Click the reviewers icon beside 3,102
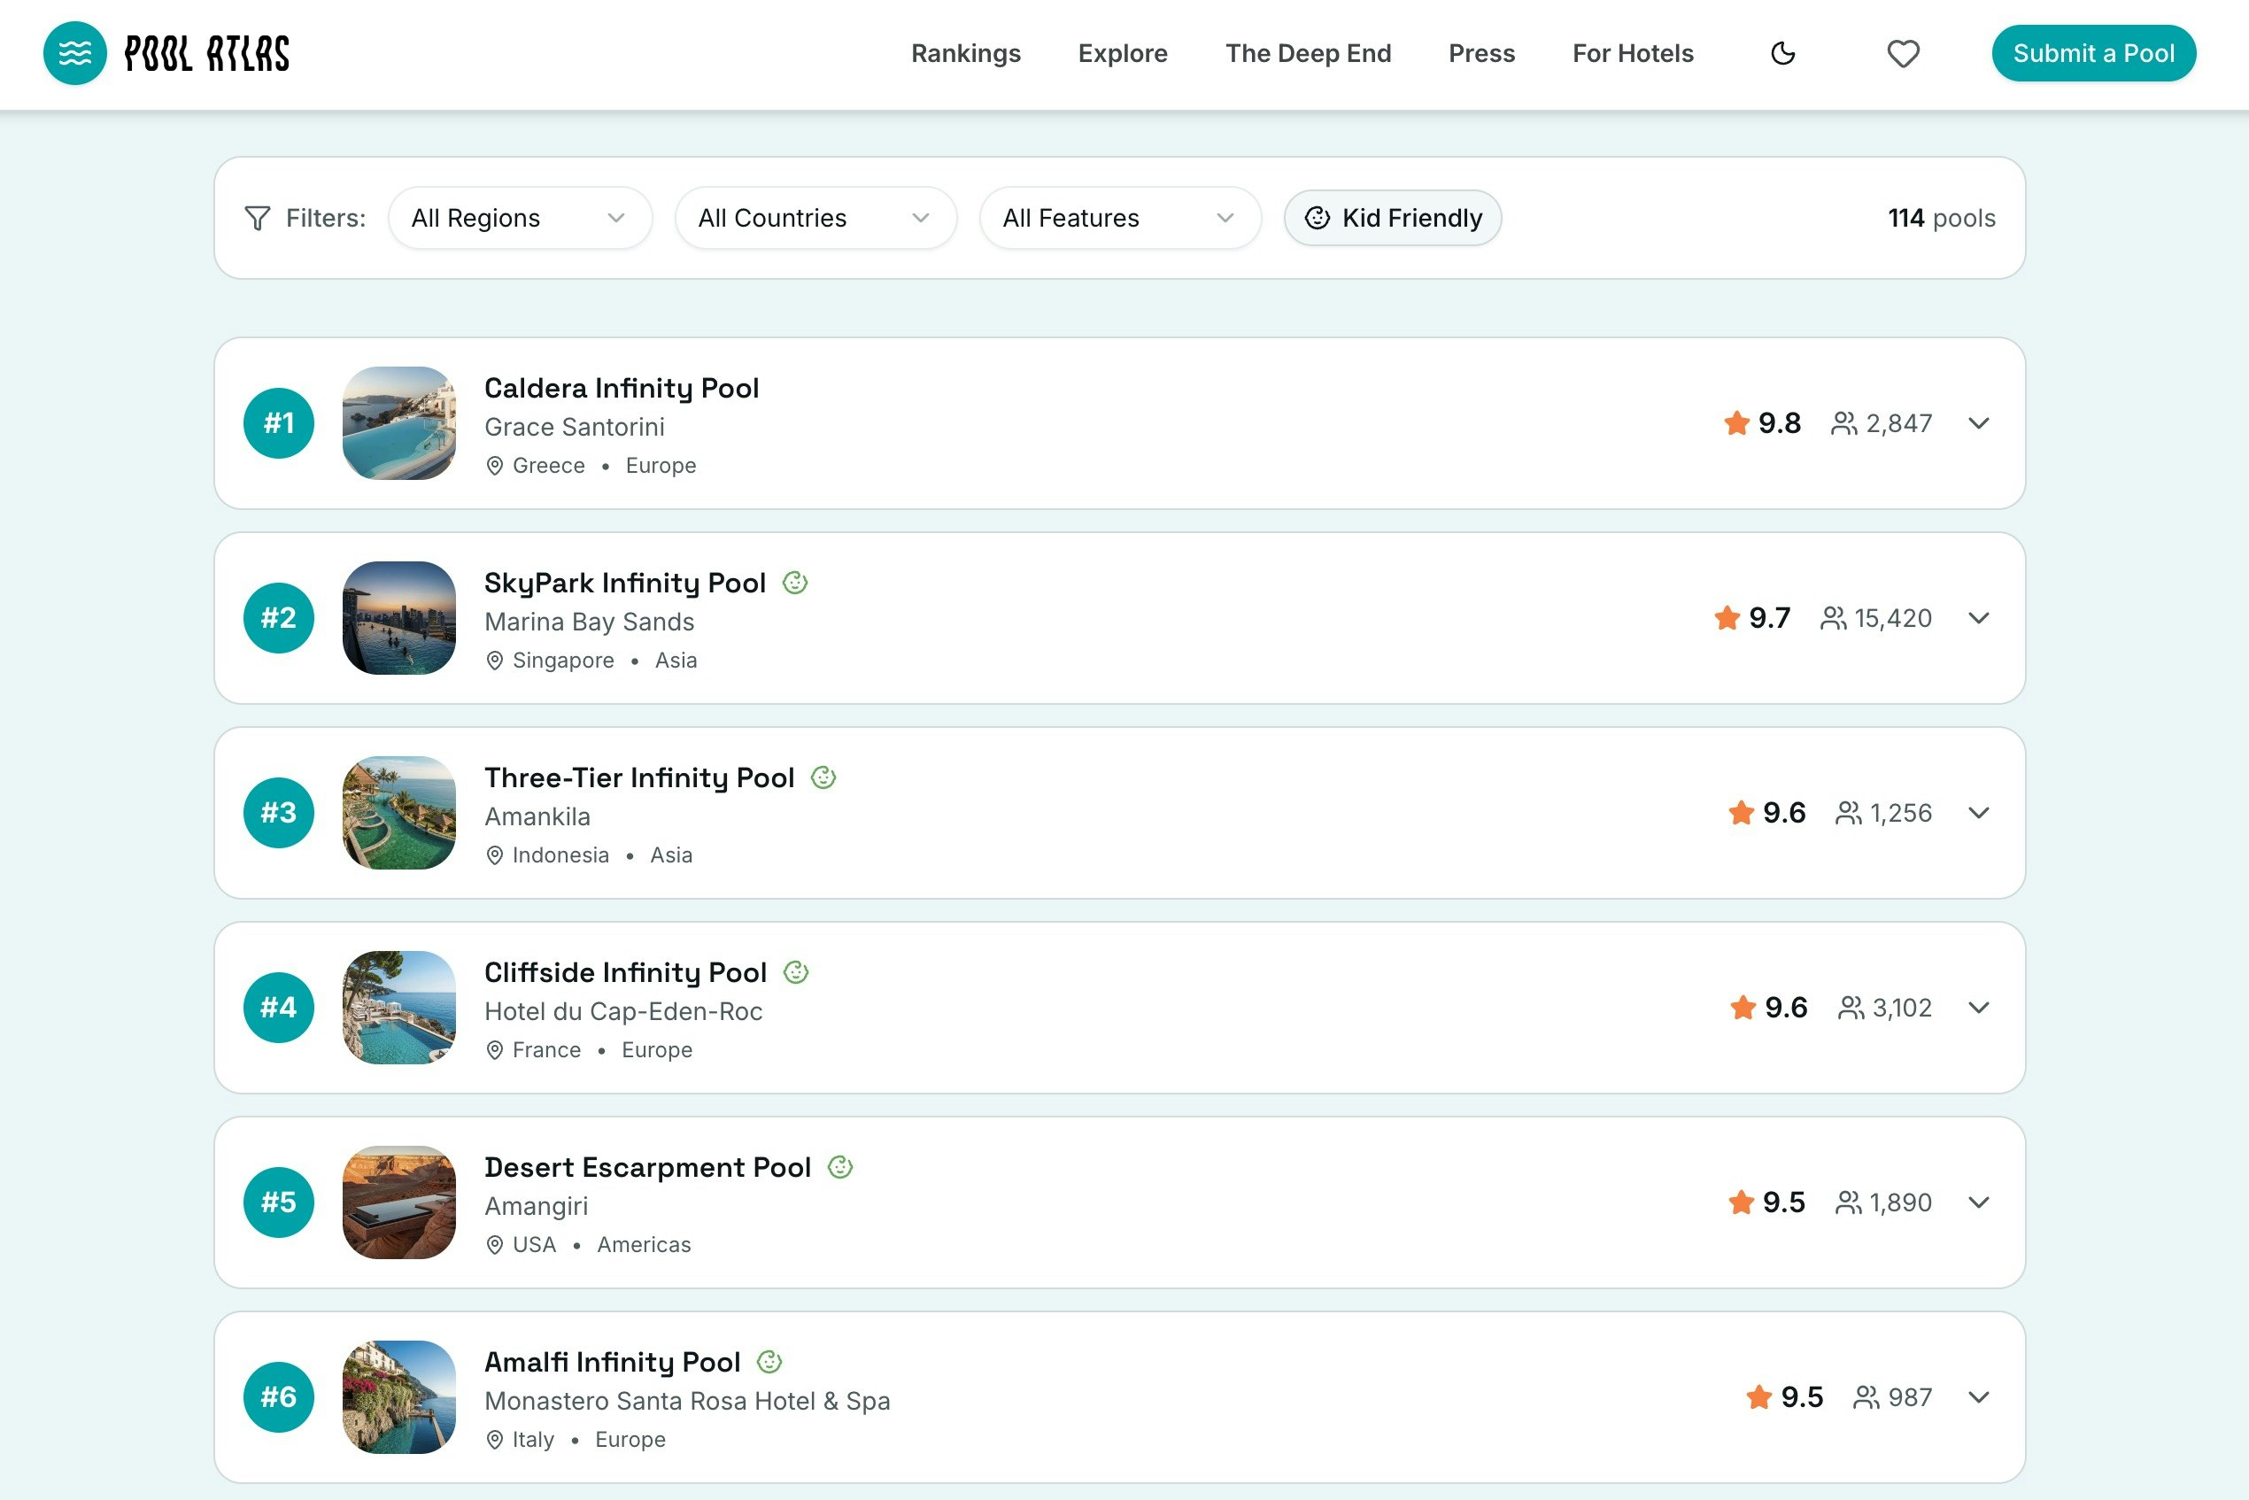Screen dimensions: 2249x1500 click(x=1851, y=1008)
